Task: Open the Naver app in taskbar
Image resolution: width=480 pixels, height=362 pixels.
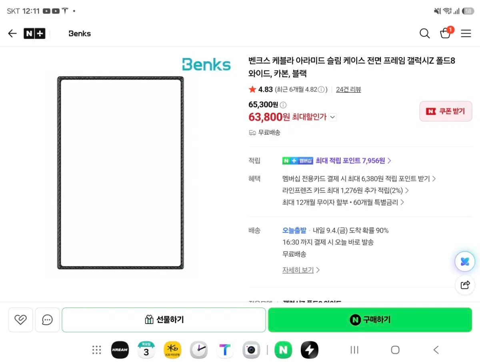Action: coord(283,350)
